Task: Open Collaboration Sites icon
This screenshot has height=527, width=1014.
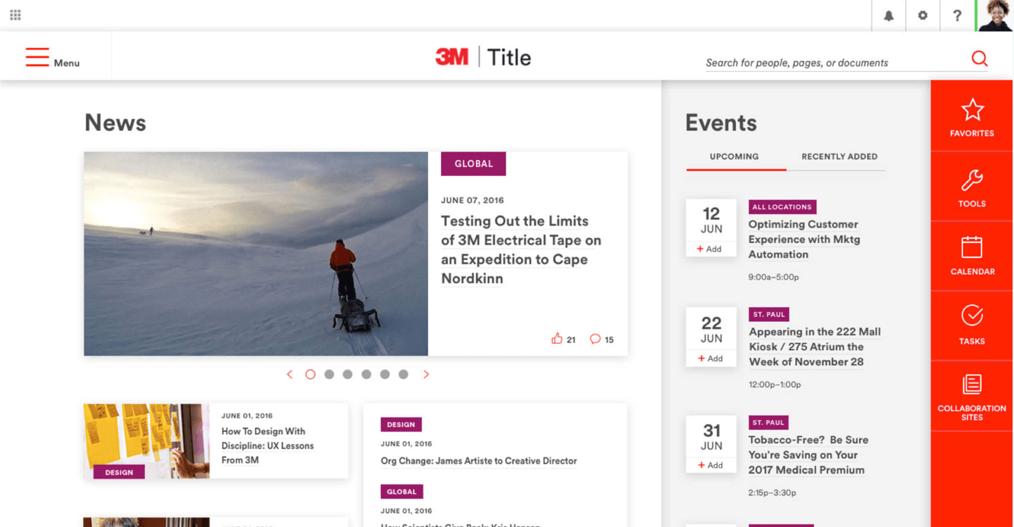Action: point(972,385)
